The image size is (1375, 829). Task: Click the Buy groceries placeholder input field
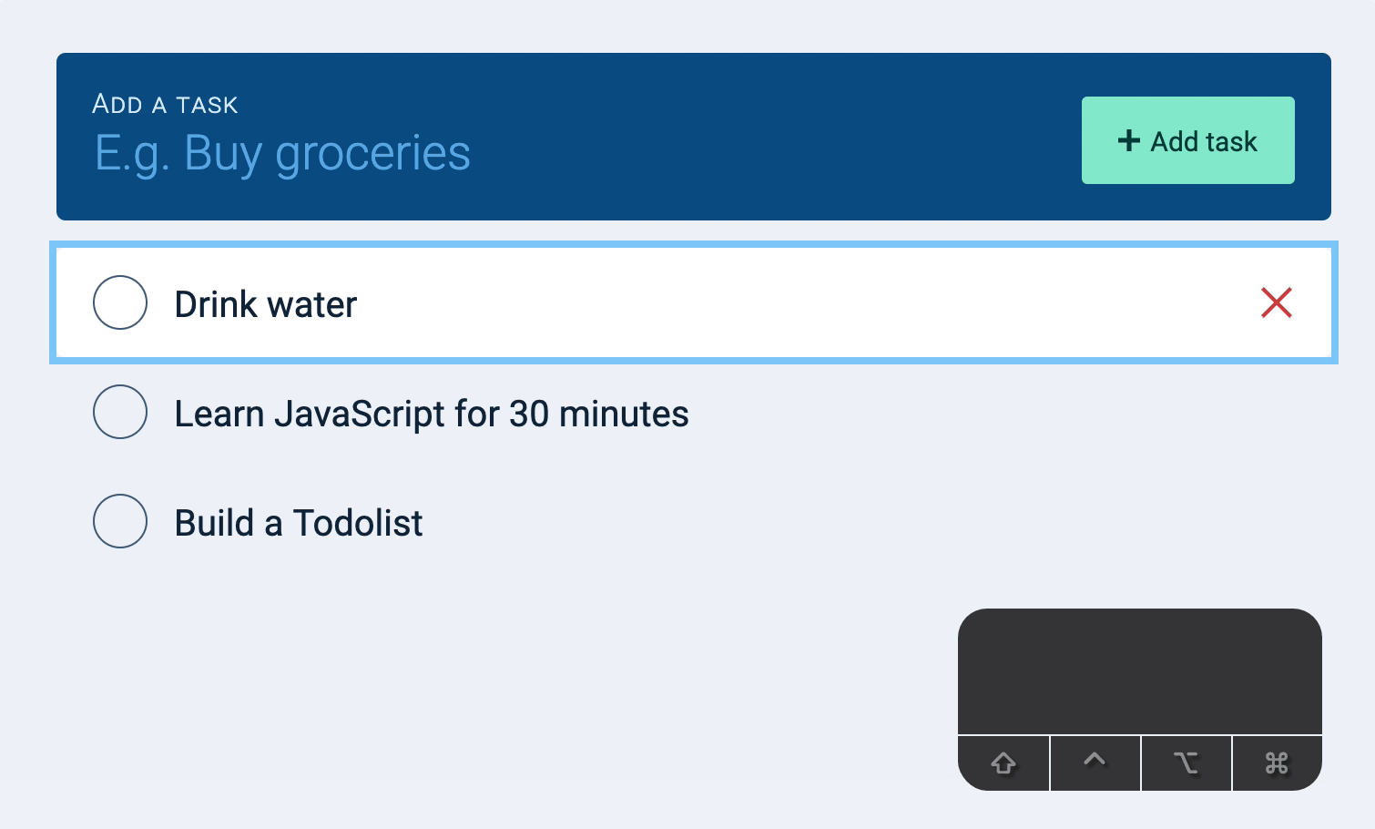pos(281,152)
